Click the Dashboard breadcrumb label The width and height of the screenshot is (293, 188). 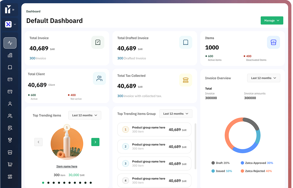coord(33,11)
